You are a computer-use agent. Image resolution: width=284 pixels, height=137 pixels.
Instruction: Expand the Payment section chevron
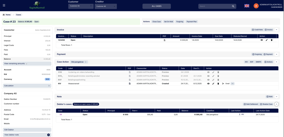pos(276,54)
